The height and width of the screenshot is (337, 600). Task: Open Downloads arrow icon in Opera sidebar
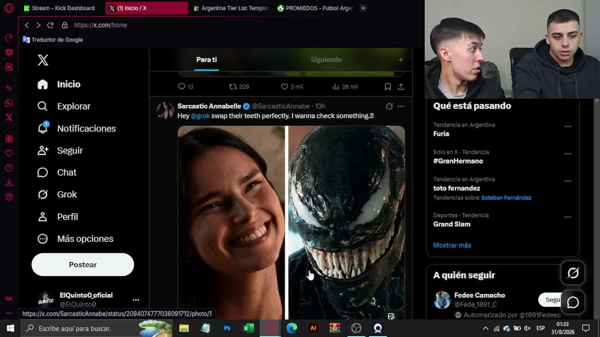coord(9,183)
